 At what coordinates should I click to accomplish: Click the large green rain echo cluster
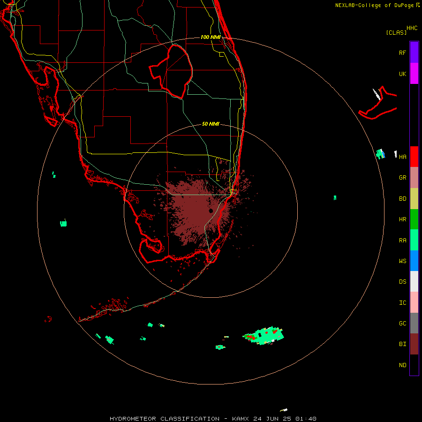264,336
